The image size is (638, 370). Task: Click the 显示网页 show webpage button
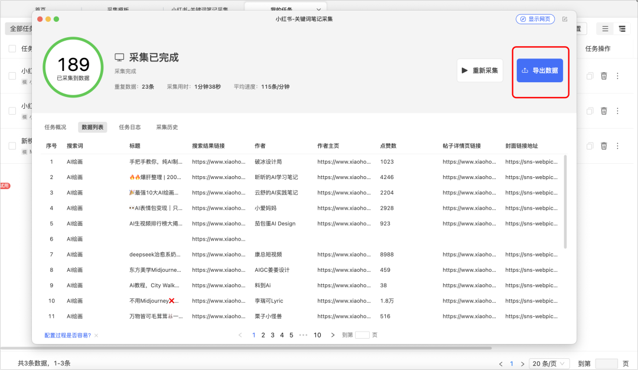(535, 19)
